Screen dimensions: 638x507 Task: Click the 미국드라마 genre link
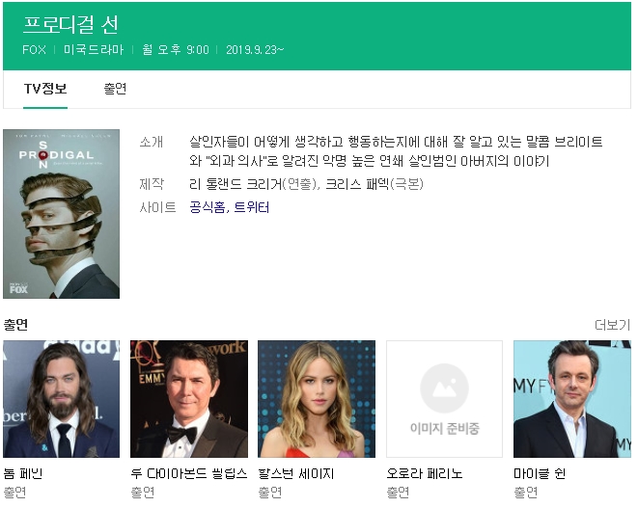tap(94, 49)
